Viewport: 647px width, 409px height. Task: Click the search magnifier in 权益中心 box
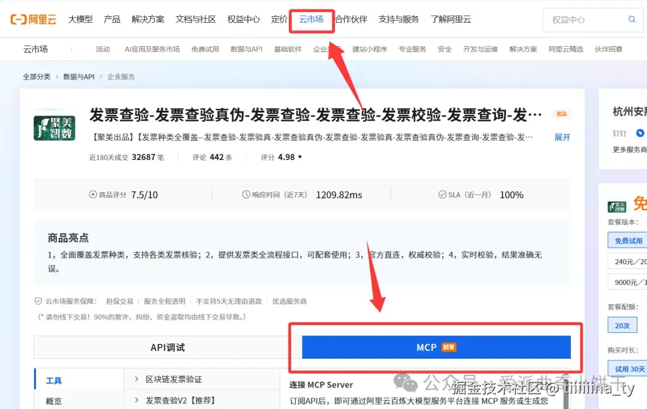point(632,19)
